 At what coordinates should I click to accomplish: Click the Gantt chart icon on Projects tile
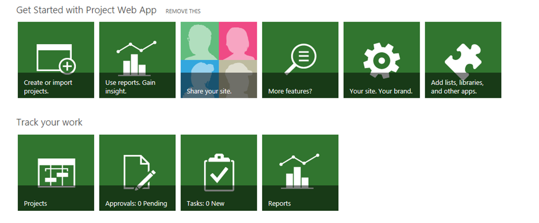[56, 173]
